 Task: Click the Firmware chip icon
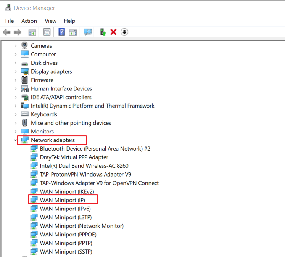(x=24, y=80)
